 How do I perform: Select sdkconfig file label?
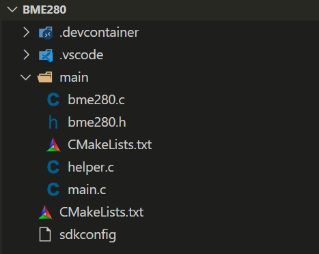88,235
